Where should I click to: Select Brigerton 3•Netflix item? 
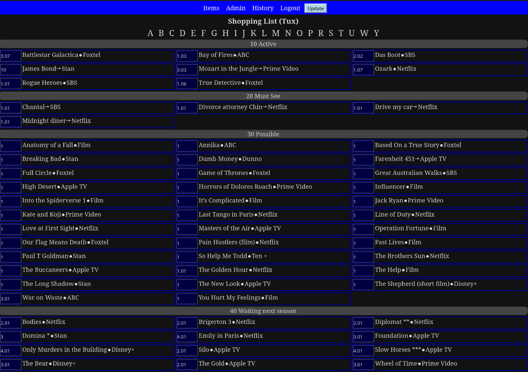point(227,322)
